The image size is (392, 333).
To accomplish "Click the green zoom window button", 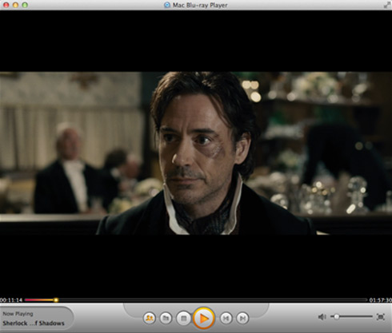I will 25,5.
